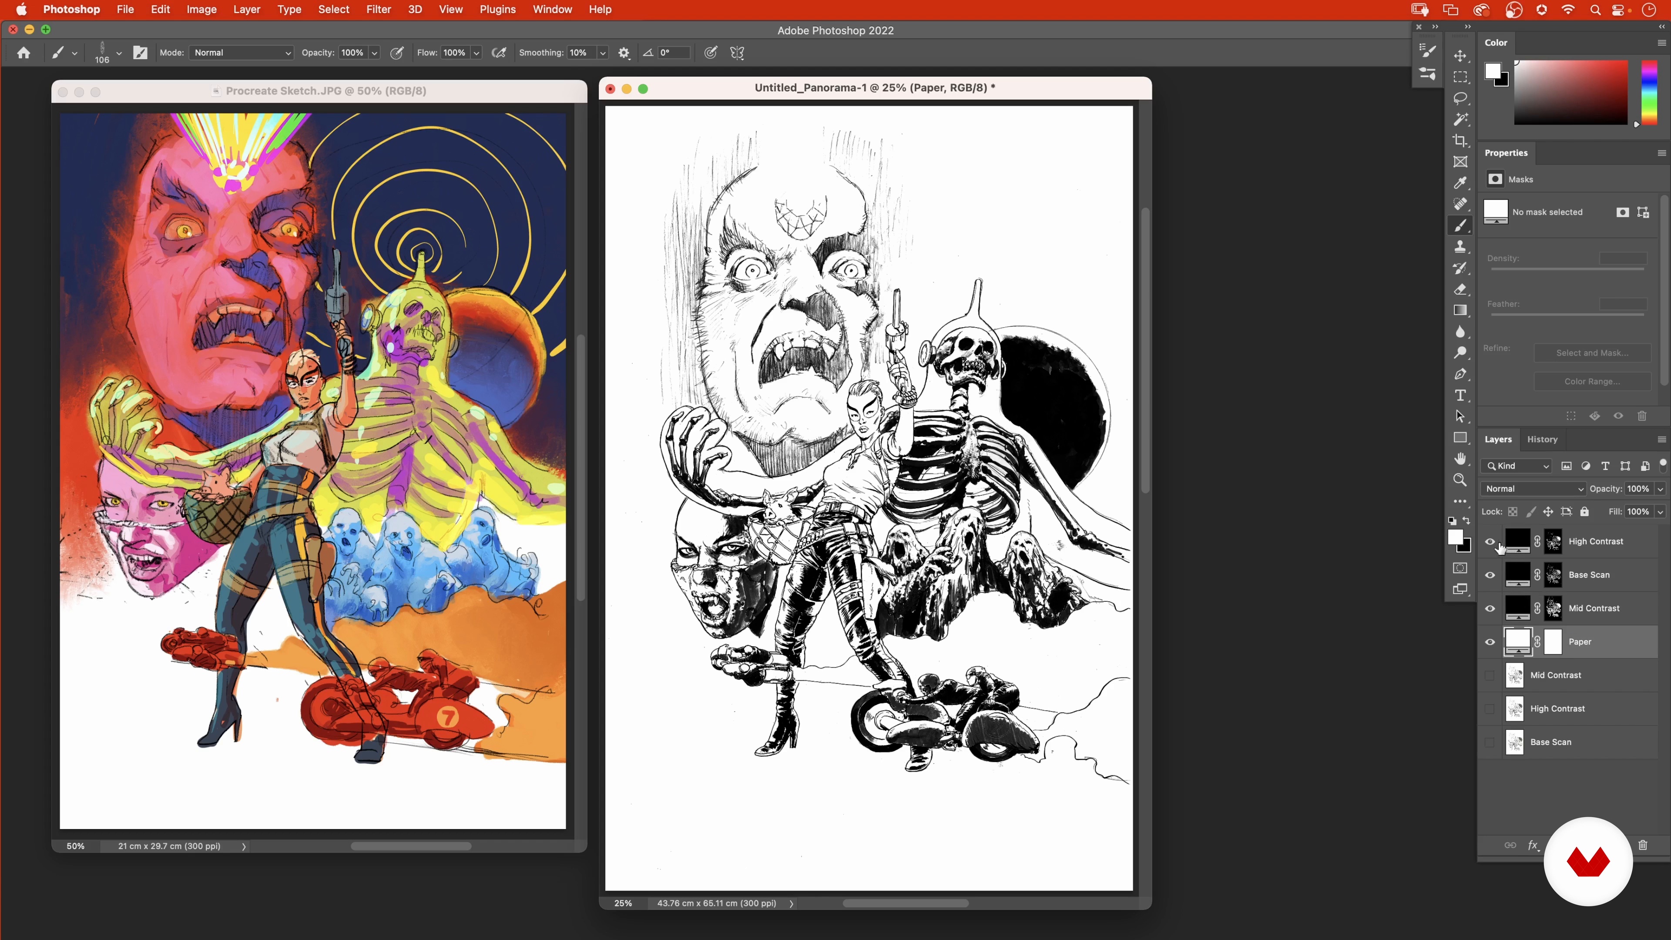Click Select and Mask button
Screen dimensions: 1671x940
(1593, 353)
